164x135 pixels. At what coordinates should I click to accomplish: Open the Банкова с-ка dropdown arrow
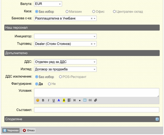tap(95, 18)
